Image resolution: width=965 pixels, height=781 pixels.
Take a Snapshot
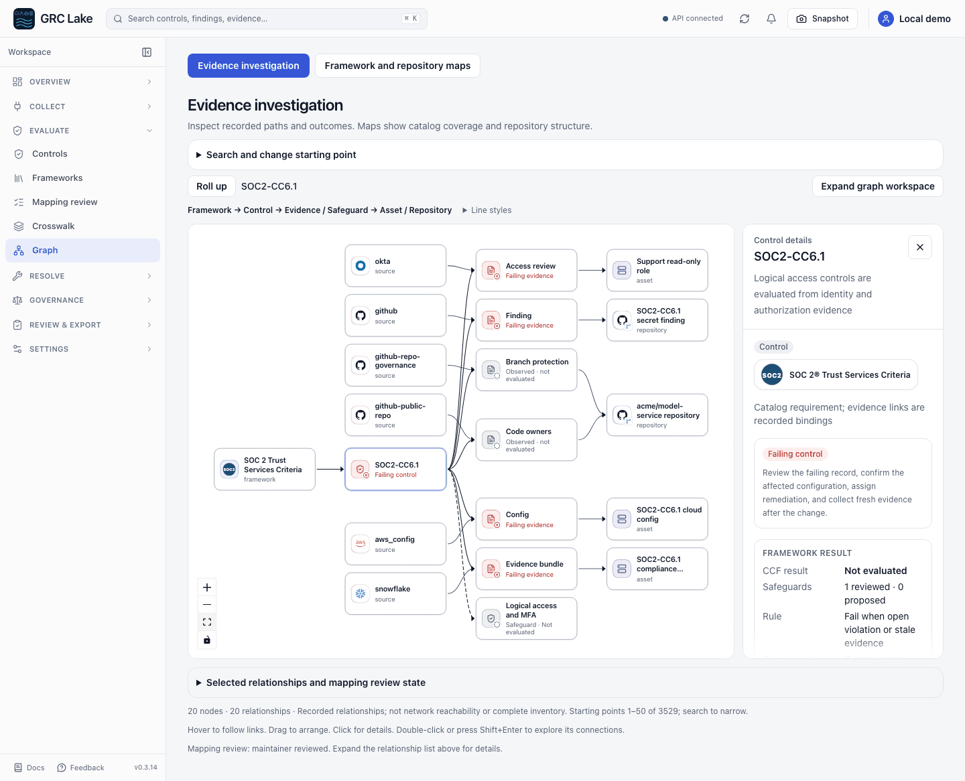(x=822, y=19)
